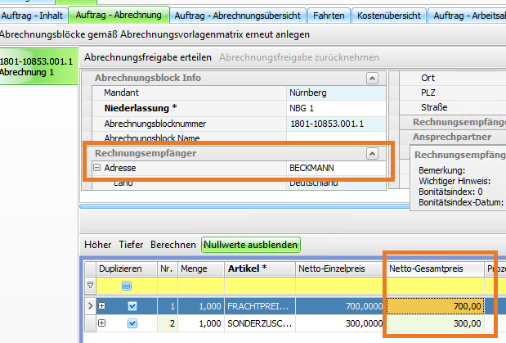Select the 1801-10853.001.1 Abrechnung 1 entry
Viewport: 506px width, 343px height.
pyautogui.click(x=38, y=66)
